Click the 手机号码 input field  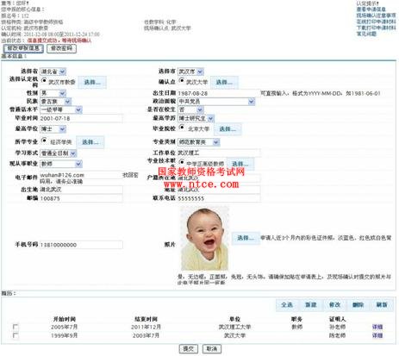(x=81, y=245)
